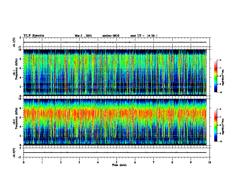Click the "ch.3(V)" waveform axis label
The image size is (236, 182).
coord(14,153)
